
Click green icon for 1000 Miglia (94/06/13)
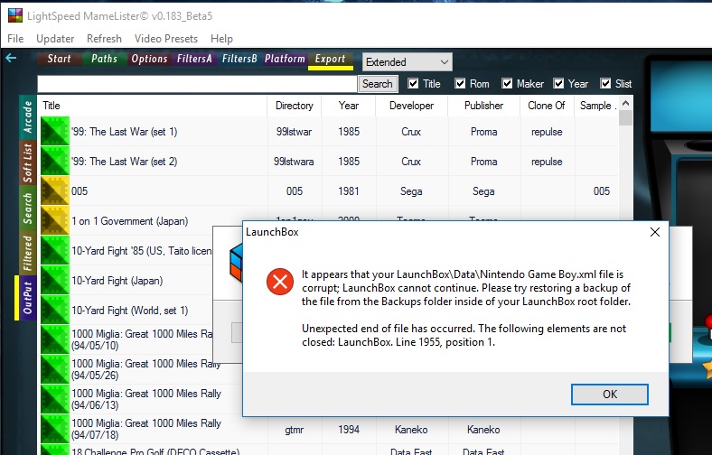click(55, 399)
